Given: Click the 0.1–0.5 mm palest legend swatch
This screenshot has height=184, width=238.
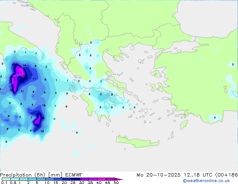Looking at the screenshot, I should coord(6,179).
